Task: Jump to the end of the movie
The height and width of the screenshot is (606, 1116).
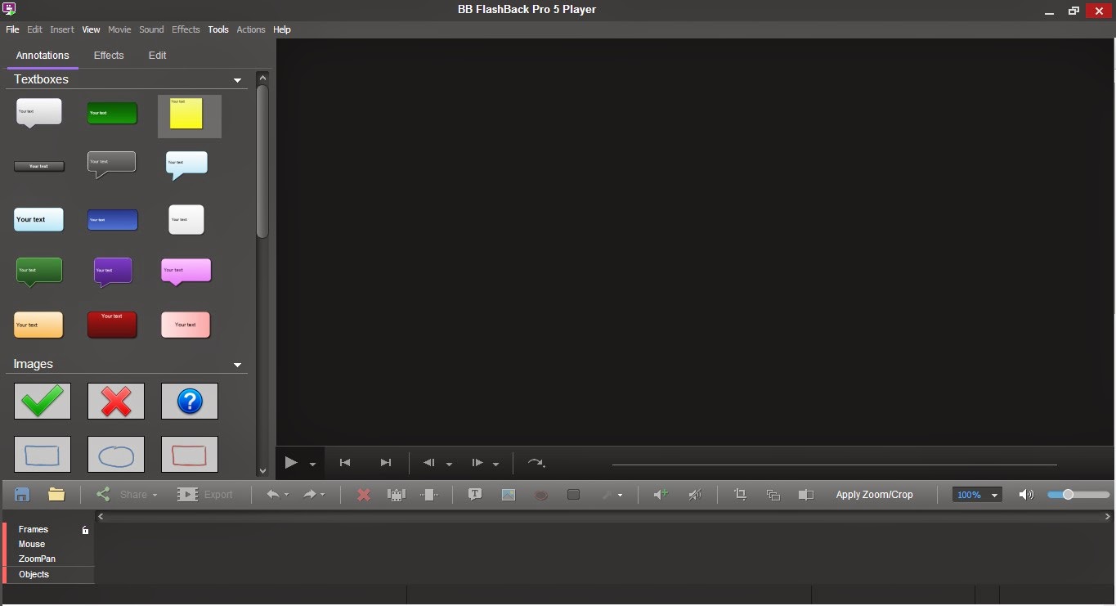Action: tap(386, 463)
